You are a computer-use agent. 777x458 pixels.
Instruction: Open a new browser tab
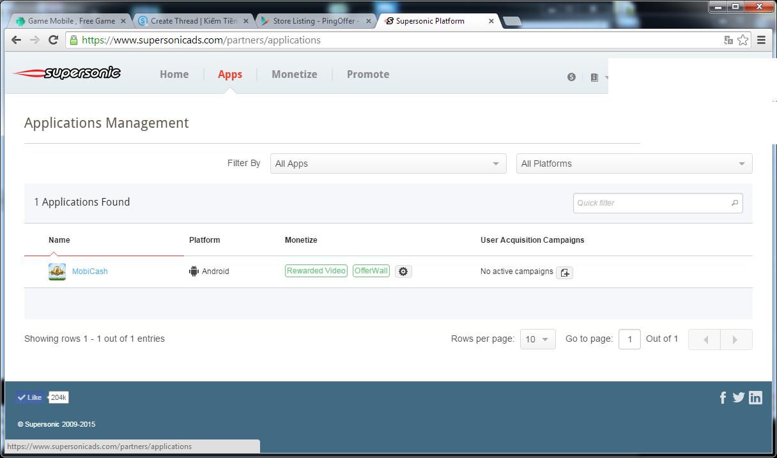(x=512, y=21)
